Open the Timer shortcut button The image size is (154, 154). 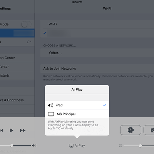[131, 130]
